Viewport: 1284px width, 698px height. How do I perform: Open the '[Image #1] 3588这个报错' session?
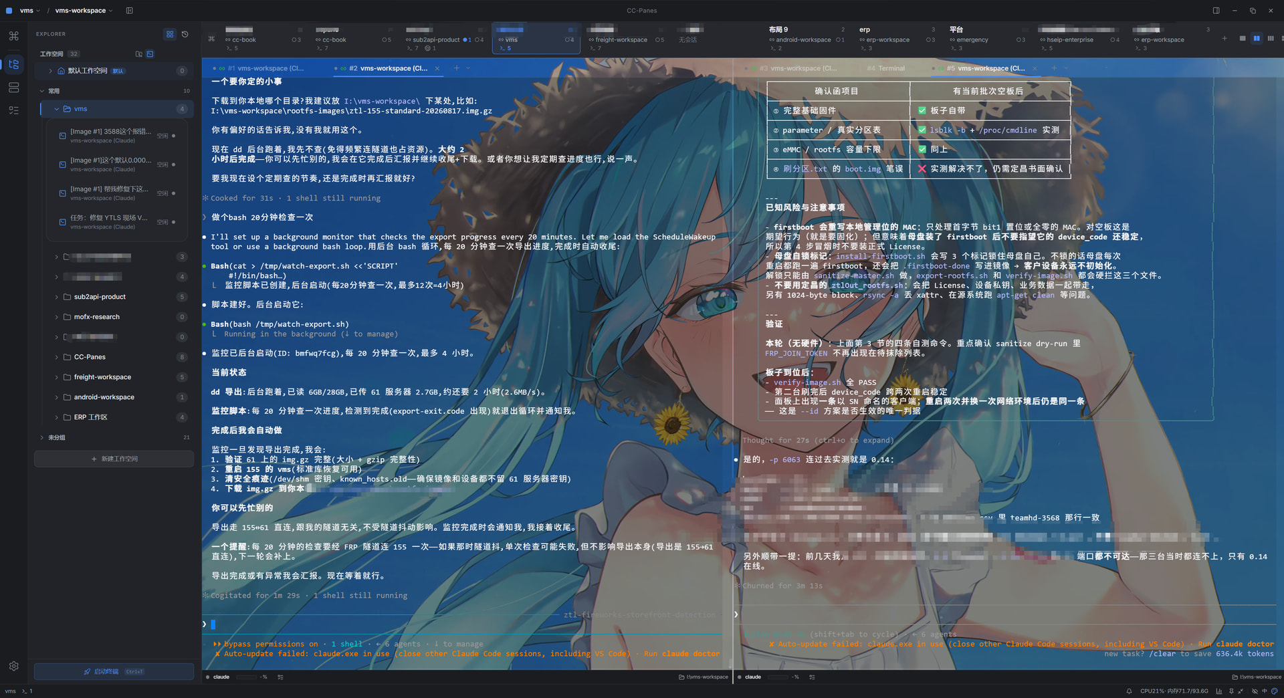(117, 136)
